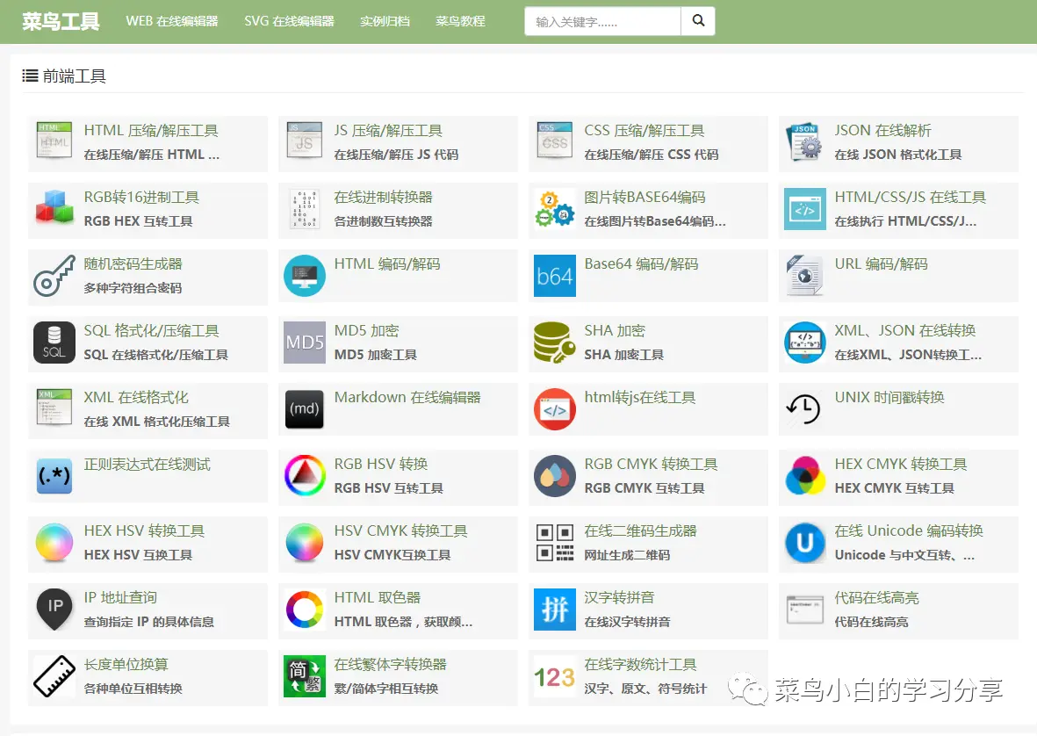Click the monitor icon for HTML 编码/解码

pyautogui.click(x=304, y=276)
